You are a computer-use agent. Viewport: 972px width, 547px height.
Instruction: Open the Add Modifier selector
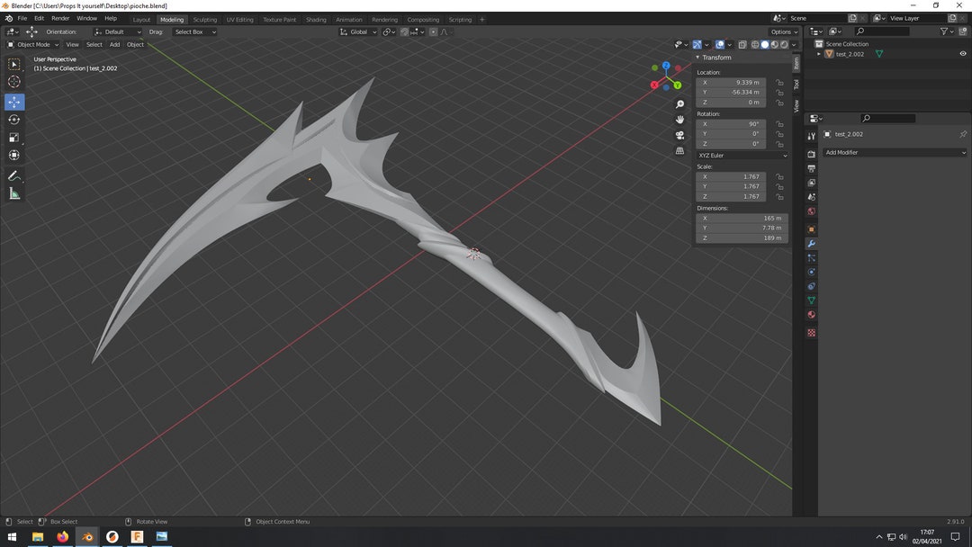(894, 152)
